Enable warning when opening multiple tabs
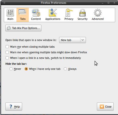 click(7, 52)
